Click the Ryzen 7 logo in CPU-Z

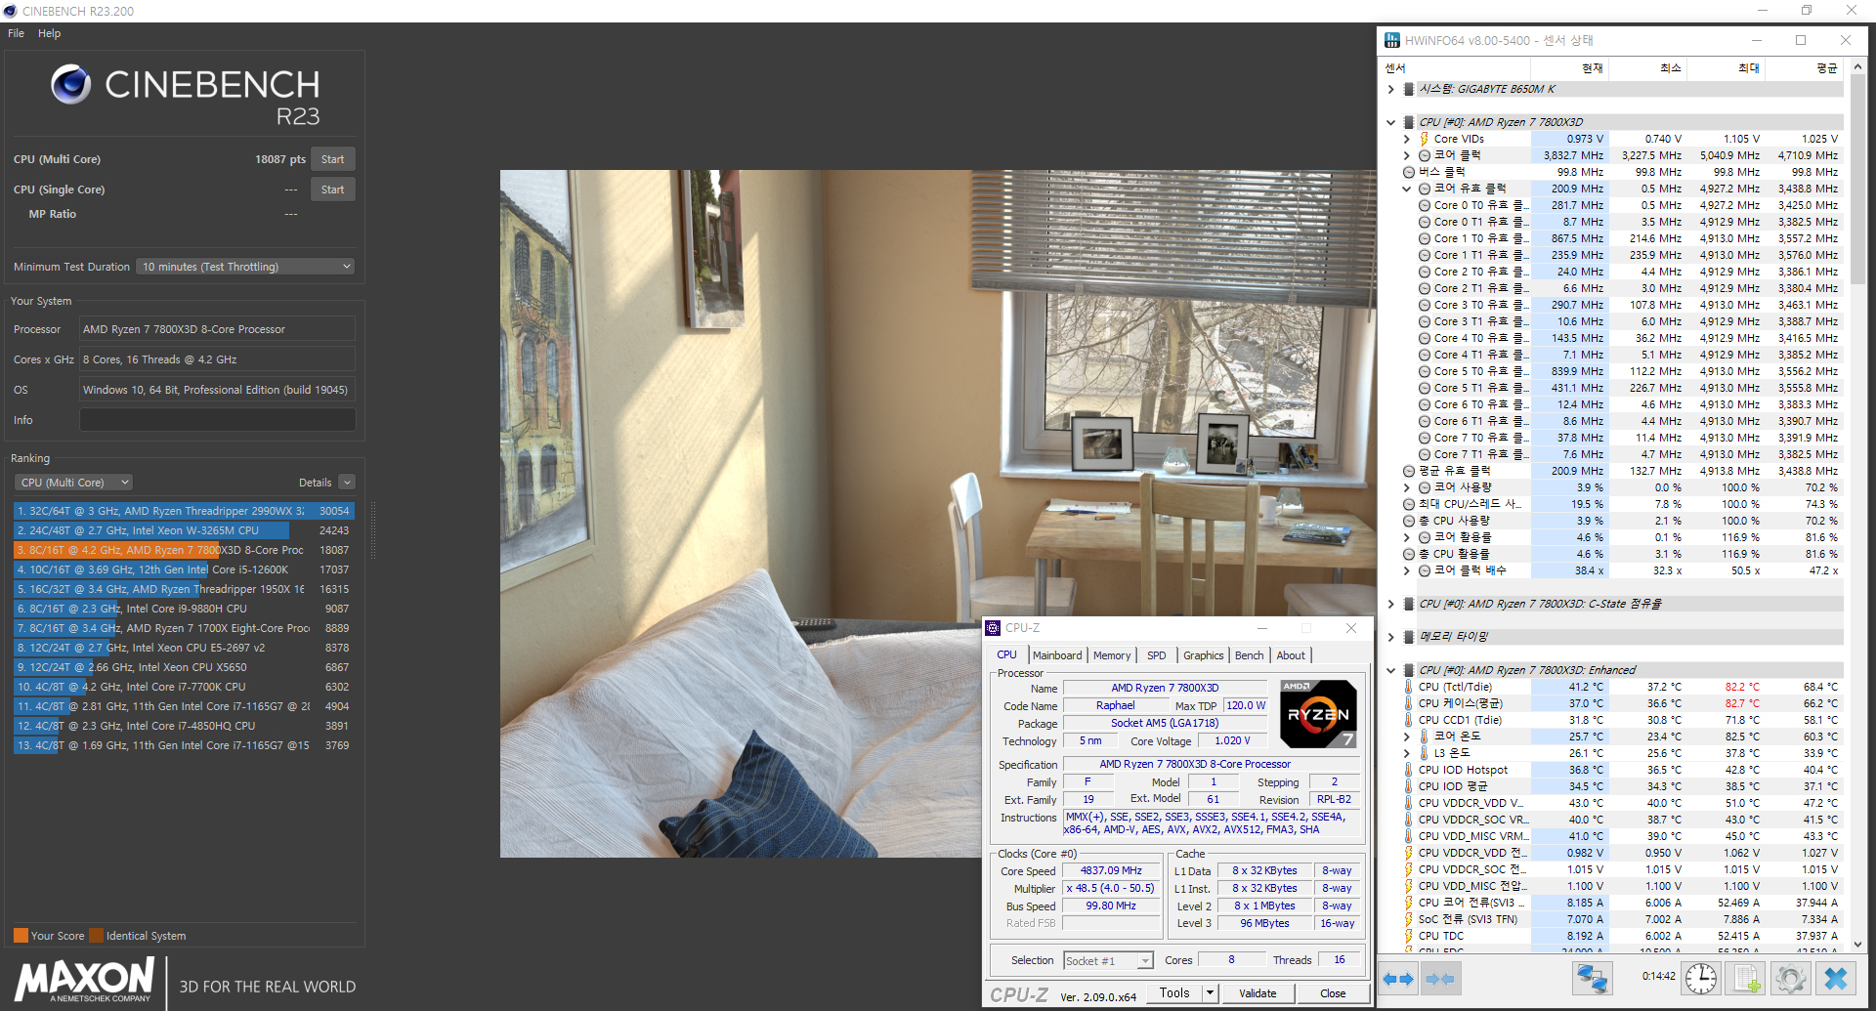1318,714
